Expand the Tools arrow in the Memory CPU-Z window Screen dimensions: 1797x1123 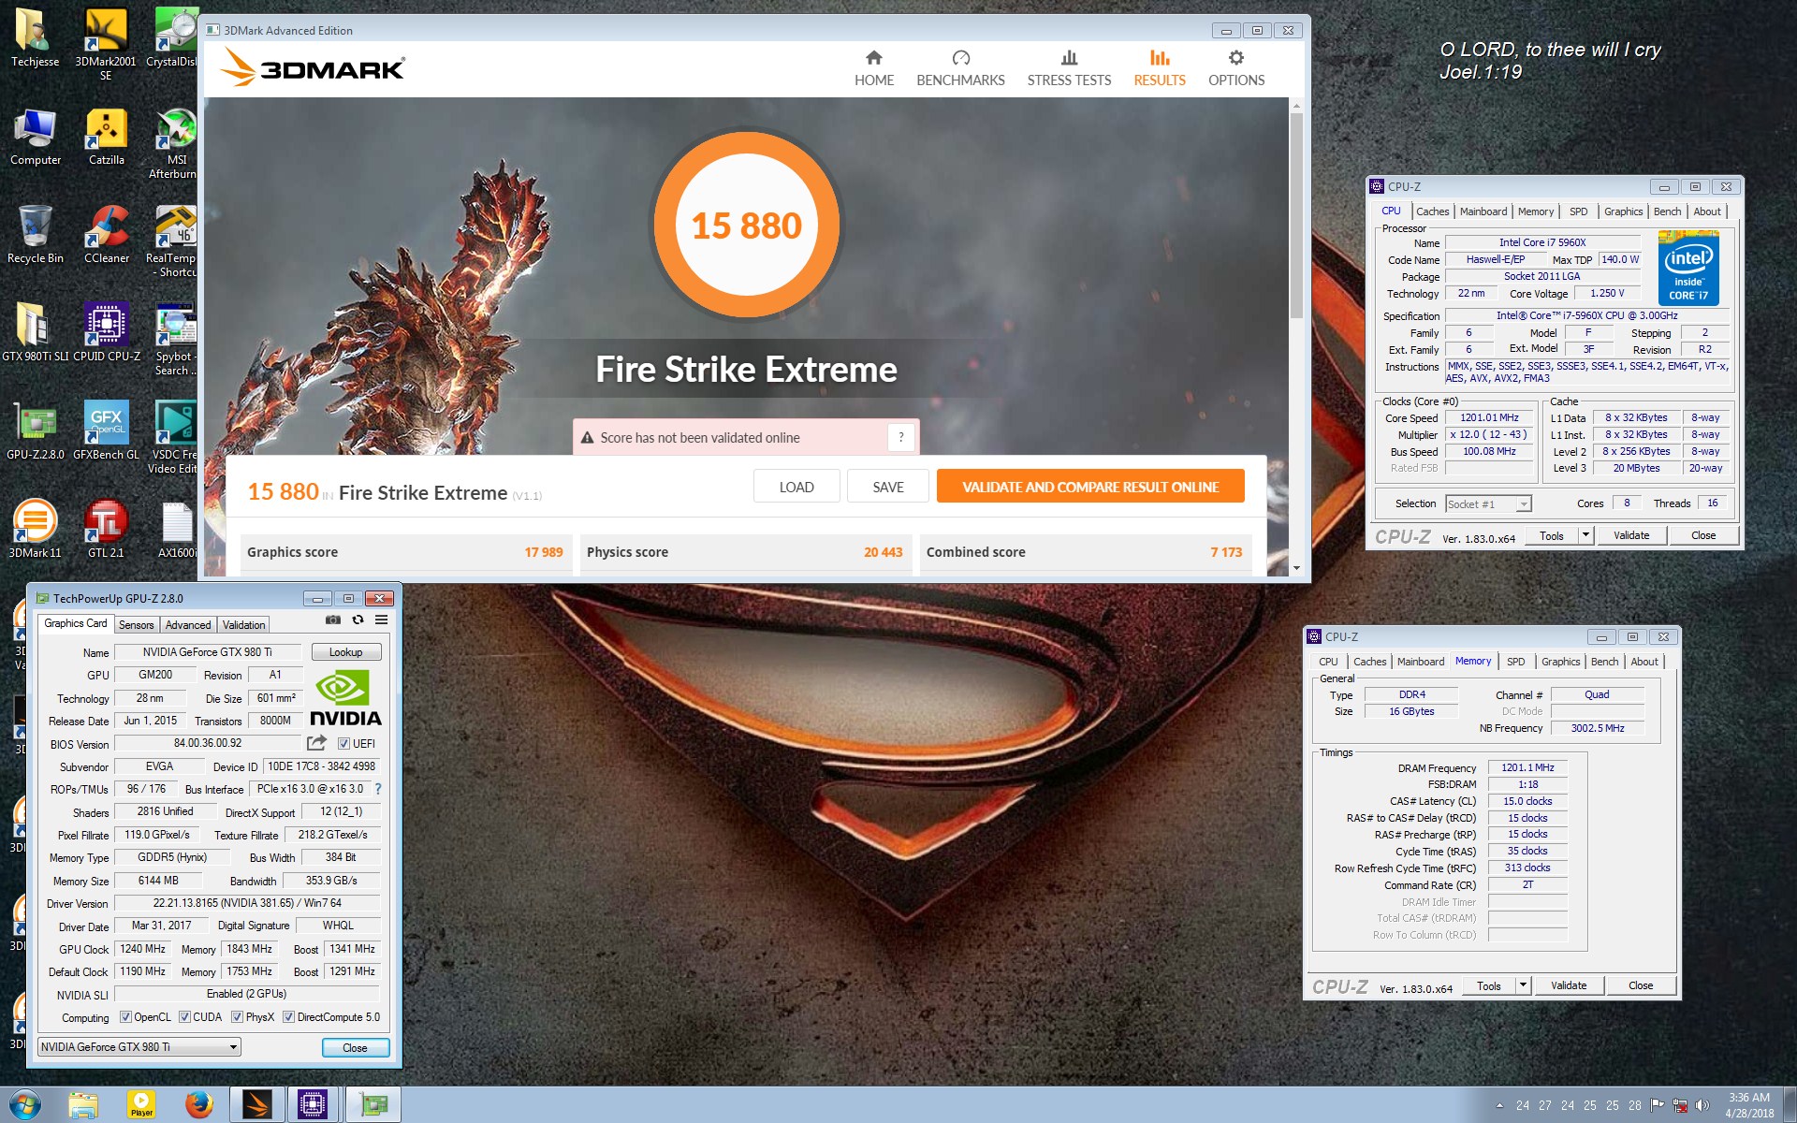tap(1523, 985)
